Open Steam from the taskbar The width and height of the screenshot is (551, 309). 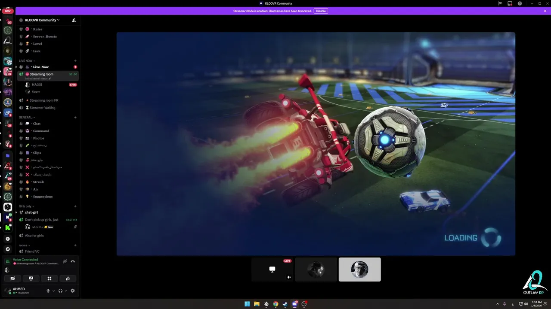(x=285, y=304)
